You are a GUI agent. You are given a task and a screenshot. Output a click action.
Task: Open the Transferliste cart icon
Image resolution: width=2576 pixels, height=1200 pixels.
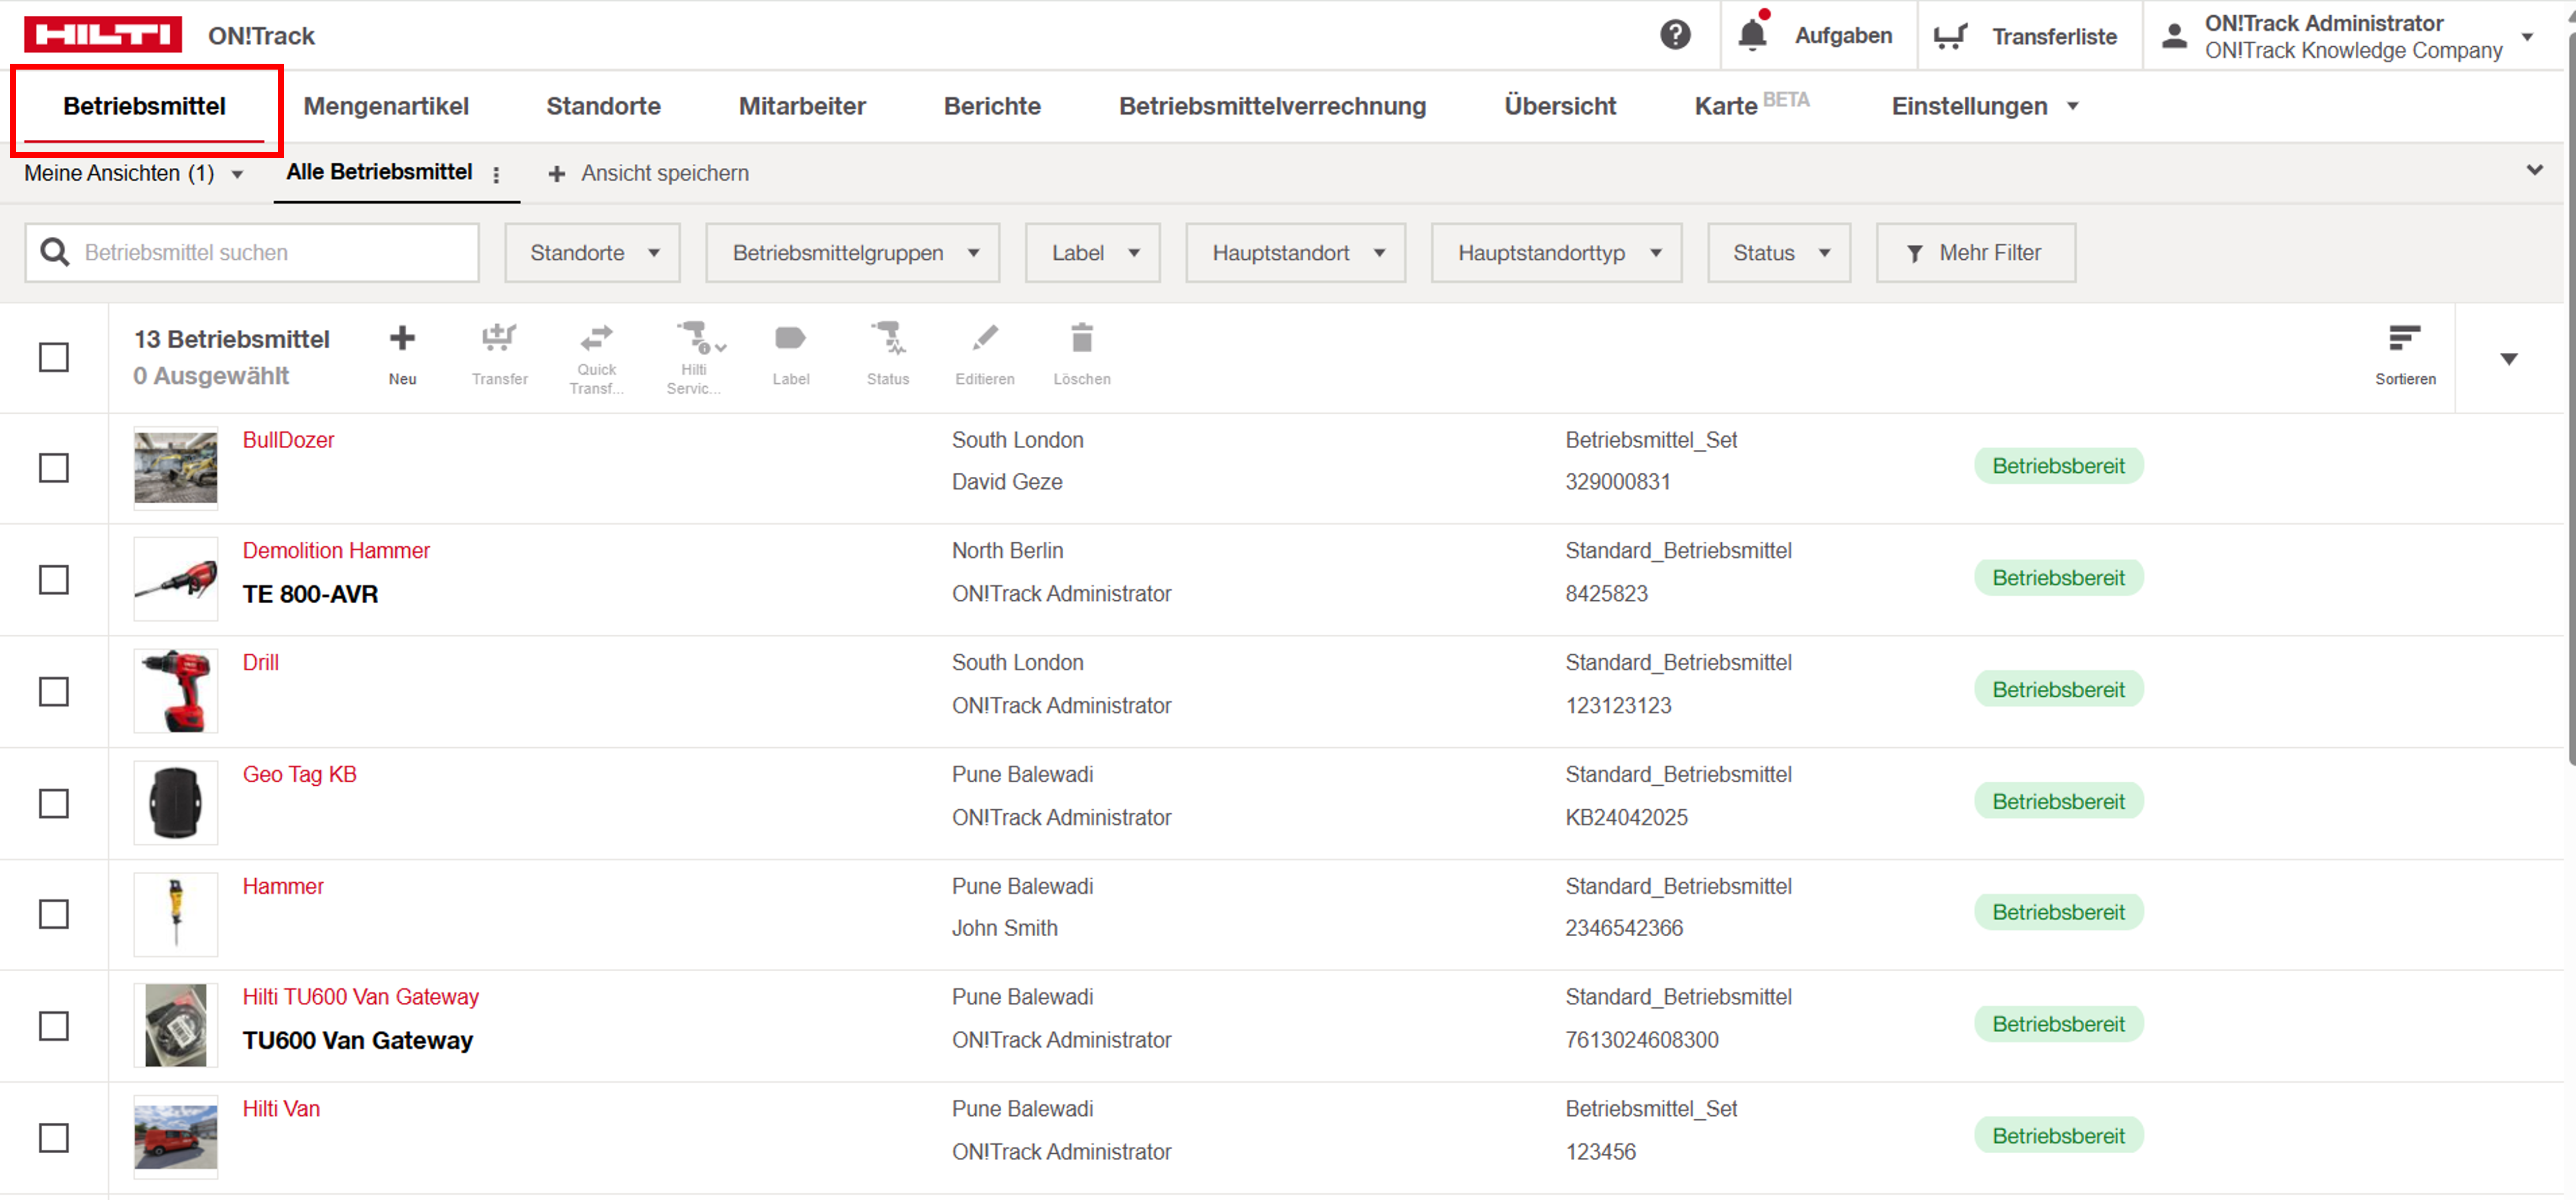point(1950,36)
